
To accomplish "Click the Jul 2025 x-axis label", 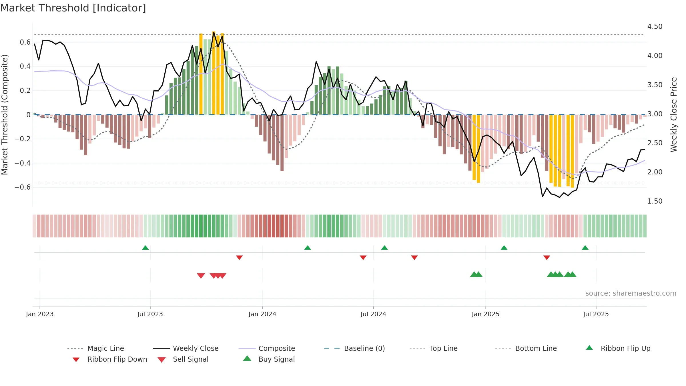I will pyautogui.click(x=596, y=314).
